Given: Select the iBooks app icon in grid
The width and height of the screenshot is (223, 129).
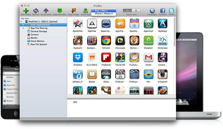Looking at the screenshot, I should pyautogui.click(x=92, y=74).
